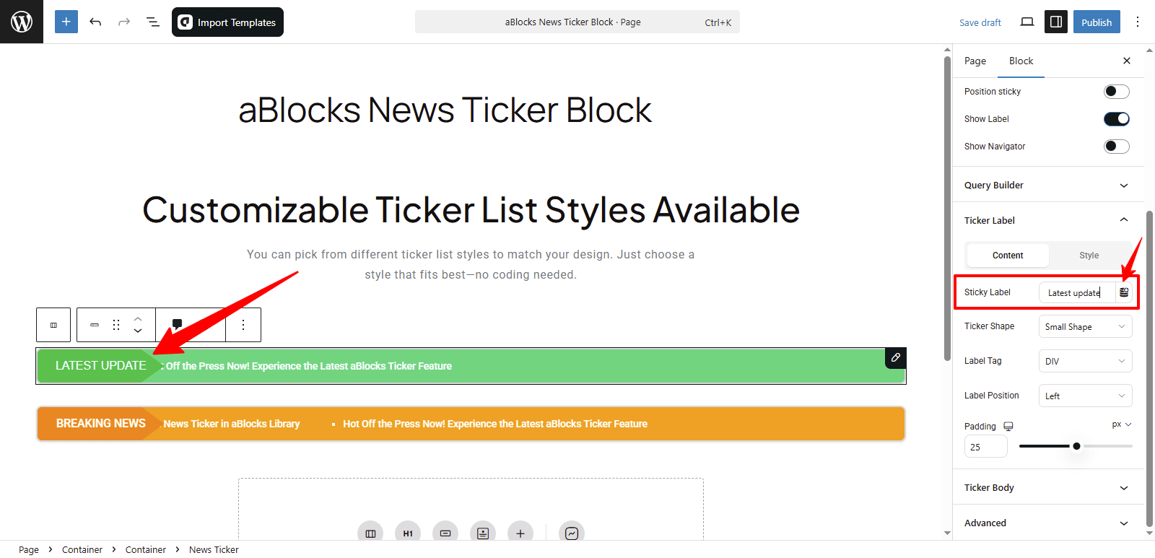Click the block drag handle icon

[x=116, y=325]
